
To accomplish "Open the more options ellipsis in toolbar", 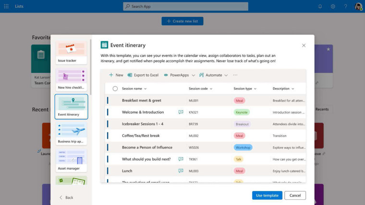I will 235,75.
